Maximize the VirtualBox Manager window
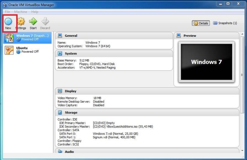Screen dimensions: 247x160 click(x=228, y=4)
